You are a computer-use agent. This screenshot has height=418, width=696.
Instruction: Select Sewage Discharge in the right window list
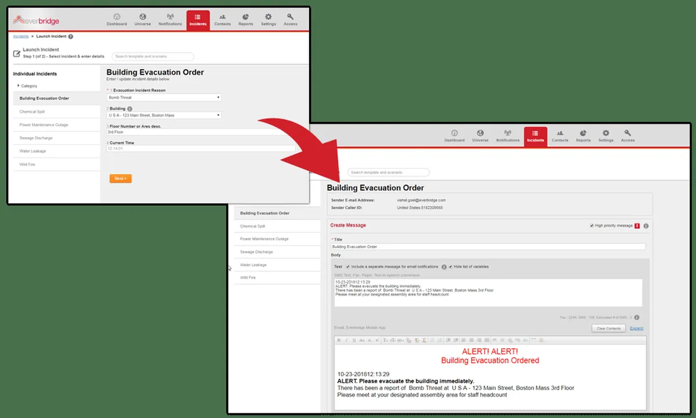277,252
